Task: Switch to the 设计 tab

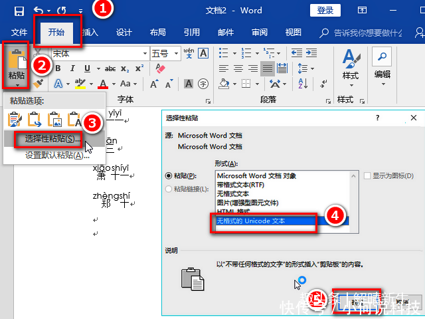Action: pyautogui.click(x=124, y=33)
